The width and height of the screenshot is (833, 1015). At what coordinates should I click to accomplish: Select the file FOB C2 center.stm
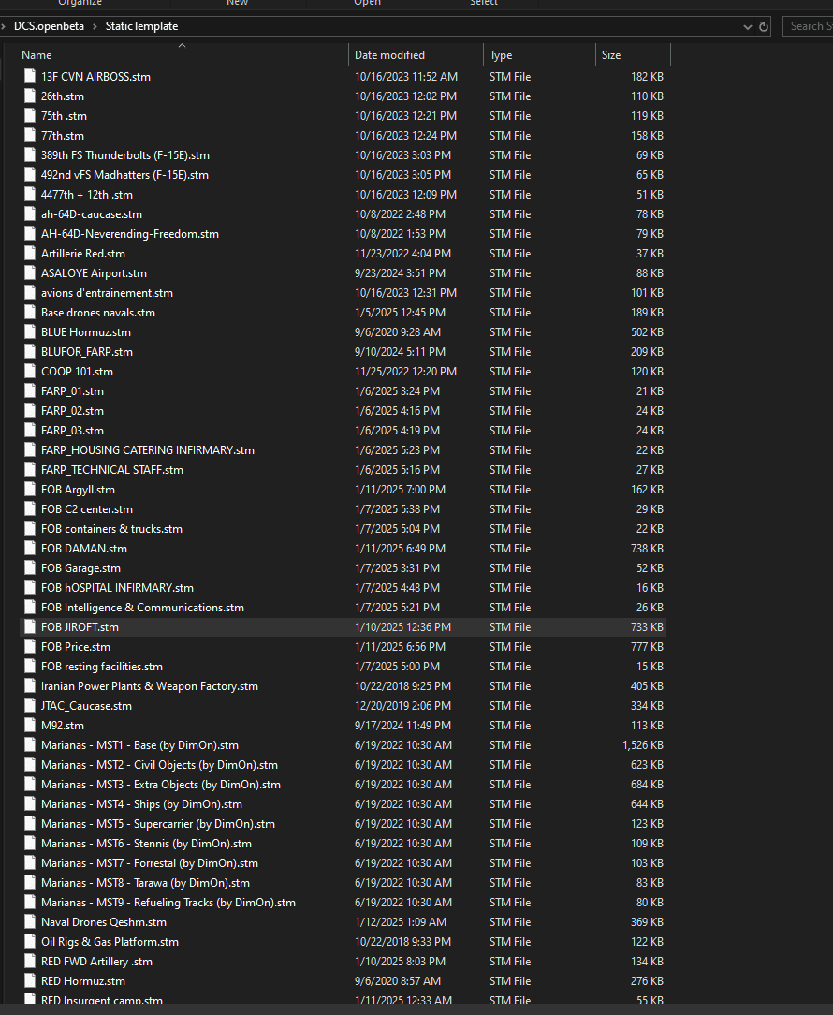point(87,508)
